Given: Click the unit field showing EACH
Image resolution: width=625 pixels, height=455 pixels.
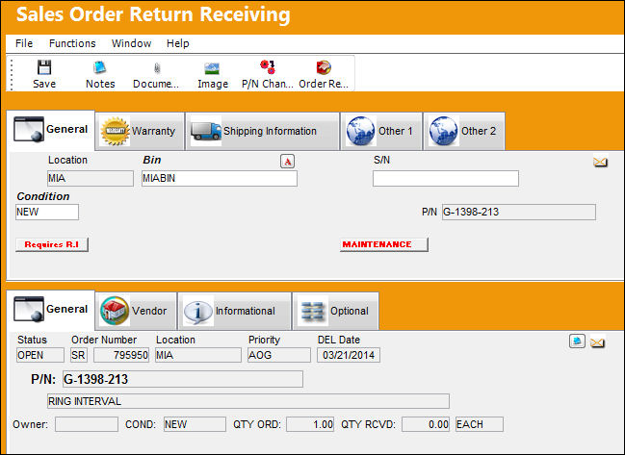Looking at the screenshot, I should pos(480,424).
